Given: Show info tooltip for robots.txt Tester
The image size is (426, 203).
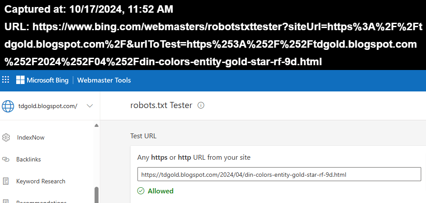Looking at the screenshot, I should pos(201,105).
